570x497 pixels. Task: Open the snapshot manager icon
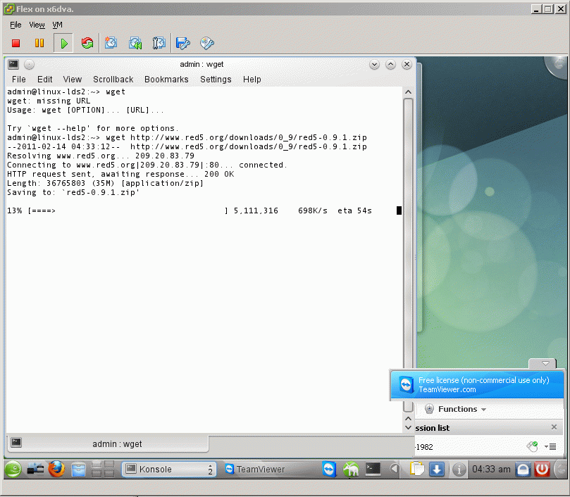click(x=159, y=43)
